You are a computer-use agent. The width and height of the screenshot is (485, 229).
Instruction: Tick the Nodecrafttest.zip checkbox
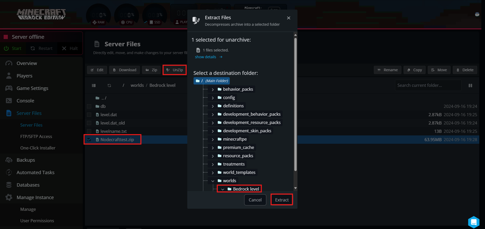89,139
